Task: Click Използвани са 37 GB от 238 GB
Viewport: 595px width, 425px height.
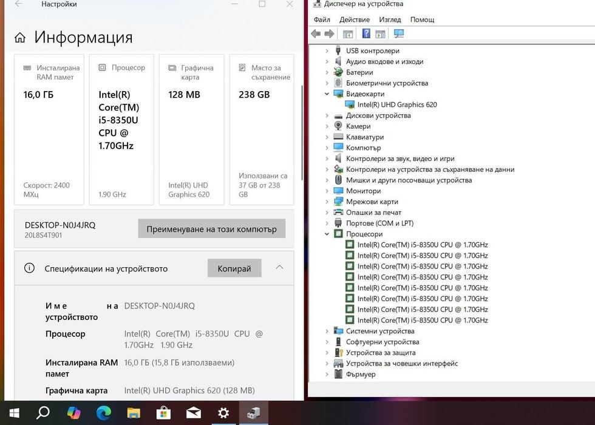Action: (x=263, y=185)
